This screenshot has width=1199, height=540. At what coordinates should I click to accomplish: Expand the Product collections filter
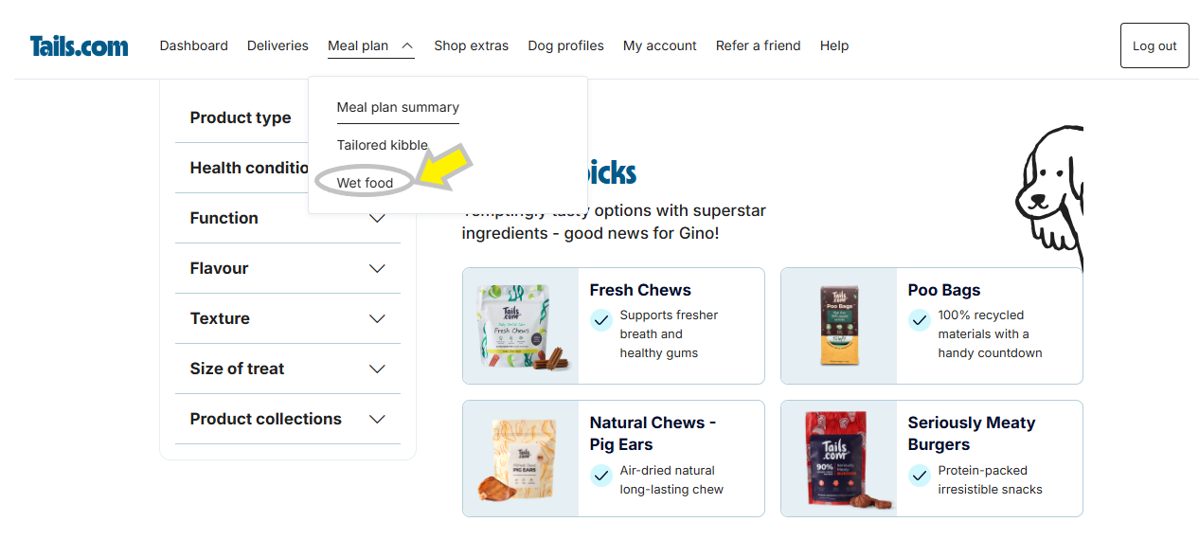(x=377, y=419)
